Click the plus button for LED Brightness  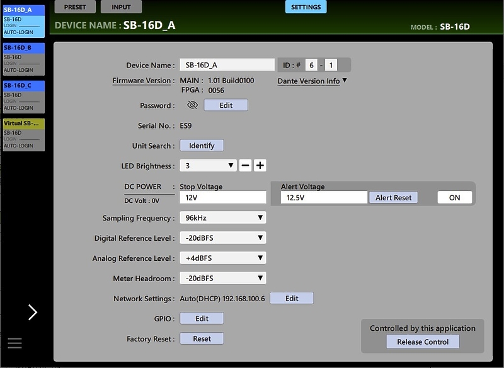(x=260, y=166)
